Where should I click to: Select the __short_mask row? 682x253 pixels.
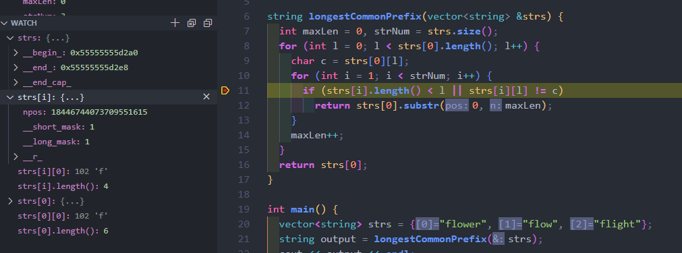tap(109, 127)
